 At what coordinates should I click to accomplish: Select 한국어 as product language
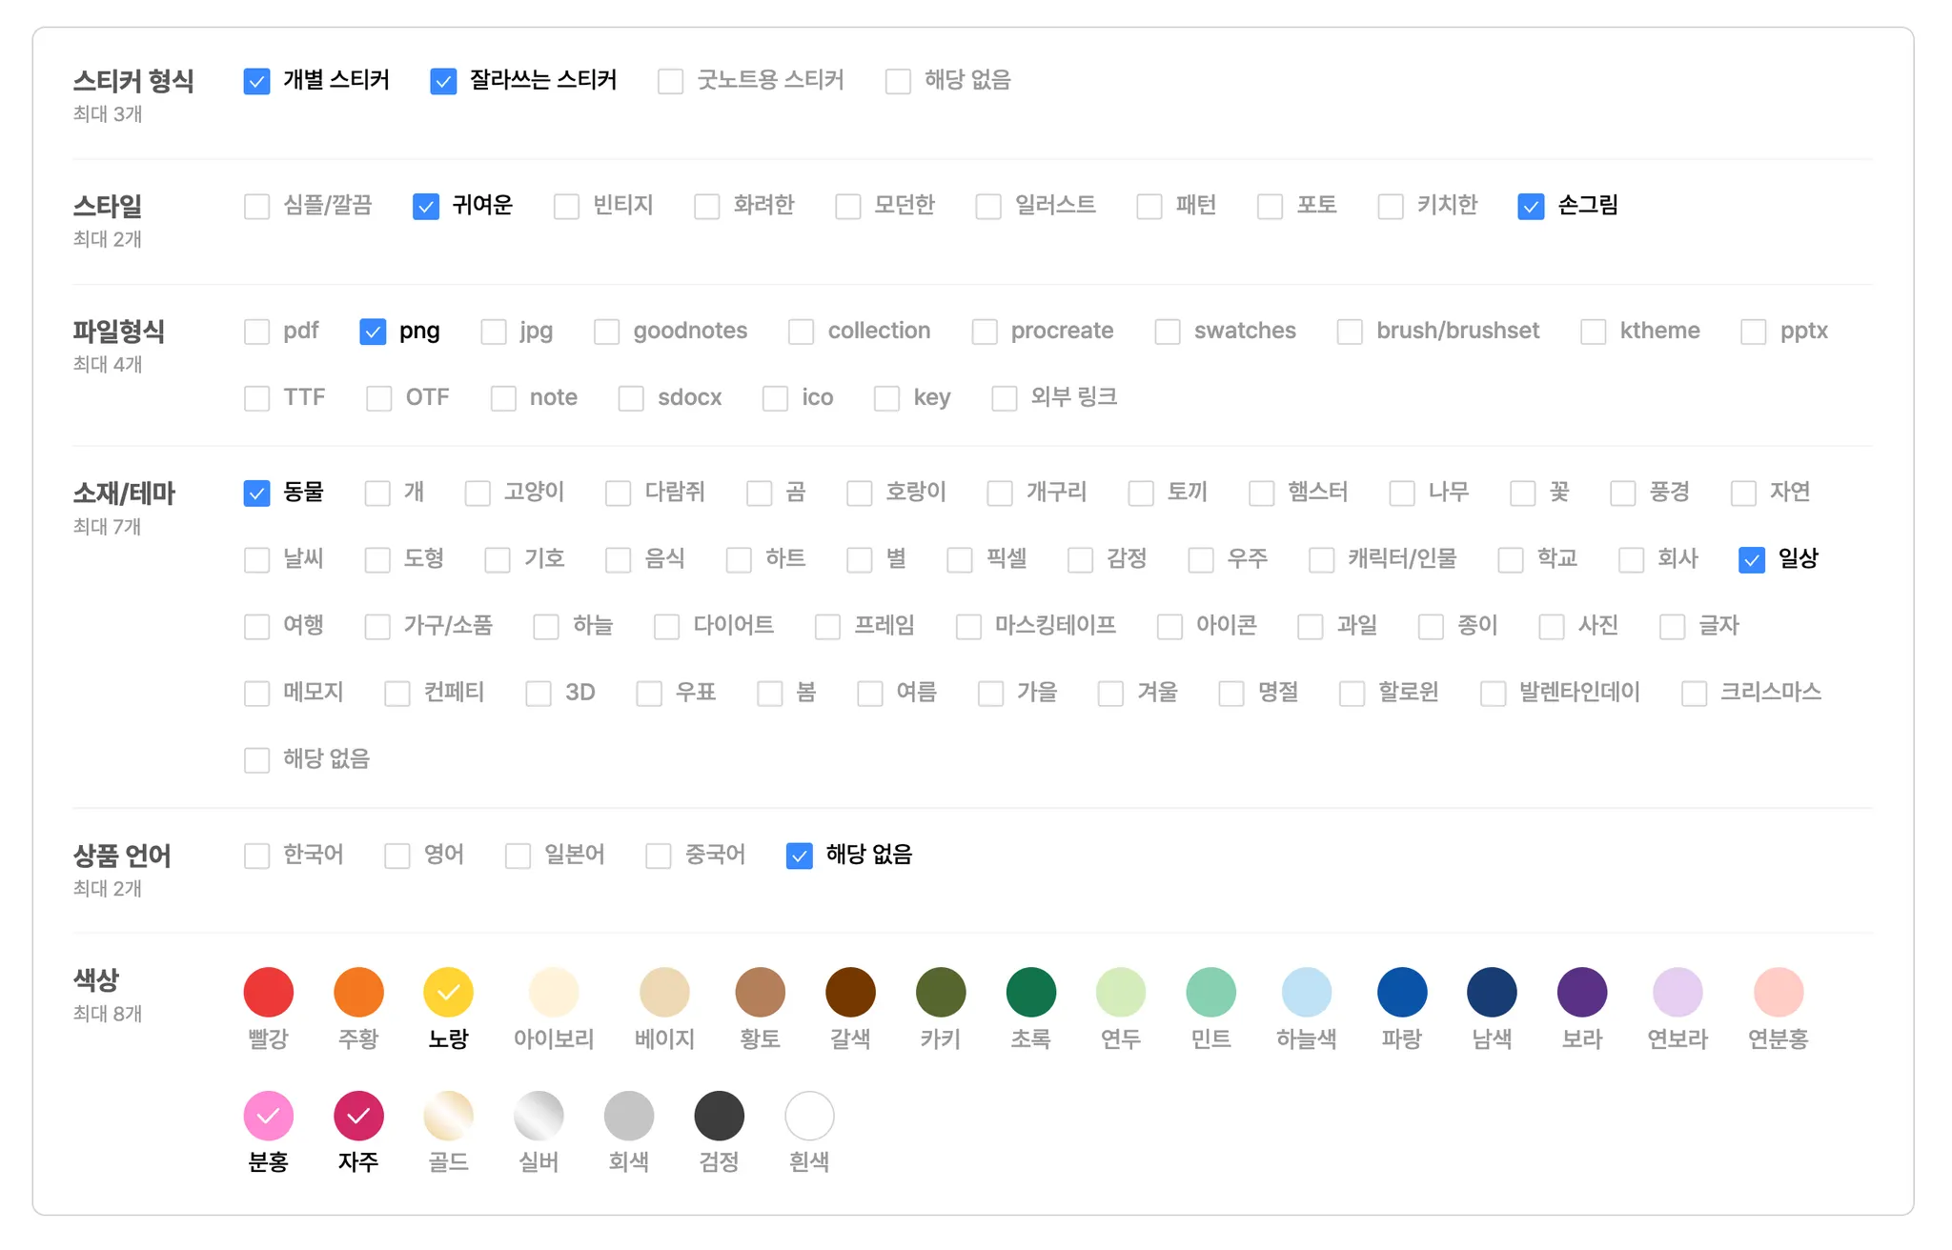pyautogui.click(x=256, y=856)
